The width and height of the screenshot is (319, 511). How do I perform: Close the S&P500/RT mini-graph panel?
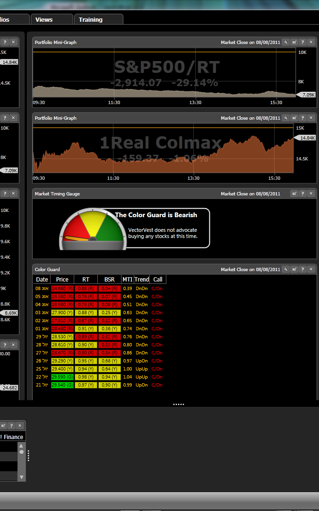pyautogui.click(x=311, y=42)
